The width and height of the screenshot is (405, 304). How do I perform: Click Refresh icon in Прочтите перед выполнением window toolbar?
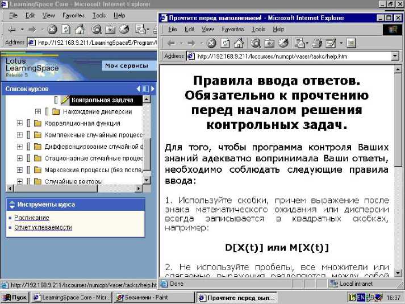point(225,43)
